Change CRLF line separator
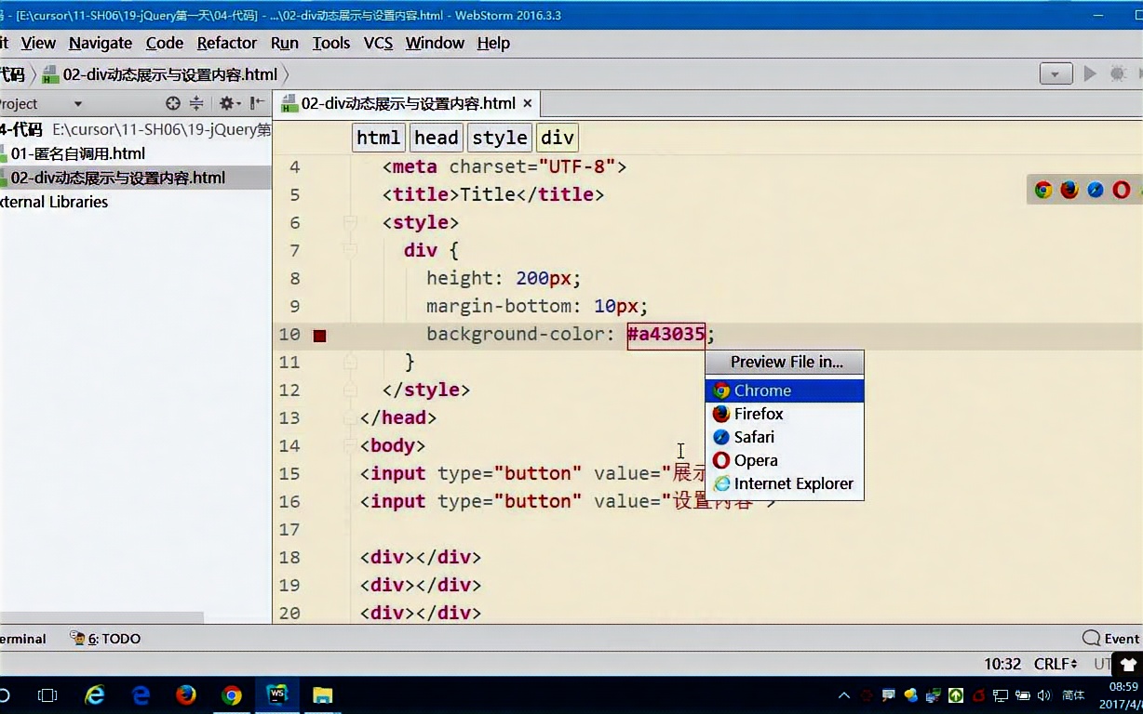The height and width of the screenshot is (714, 1143). pyautogui.click(x=1056, y=664)
